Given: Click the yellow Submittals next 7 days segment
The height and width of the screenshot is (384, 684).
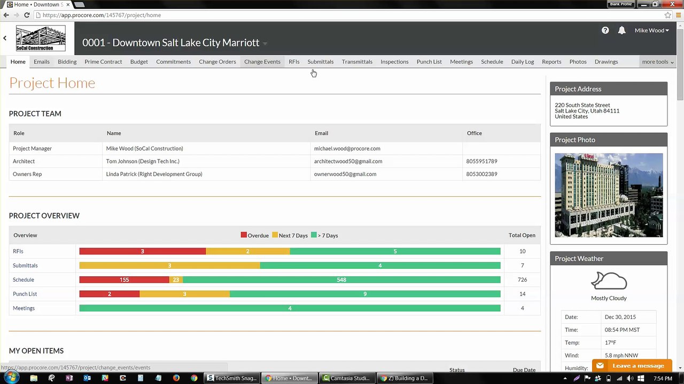Looking at the screenshot, I should [x=170, y=266].
